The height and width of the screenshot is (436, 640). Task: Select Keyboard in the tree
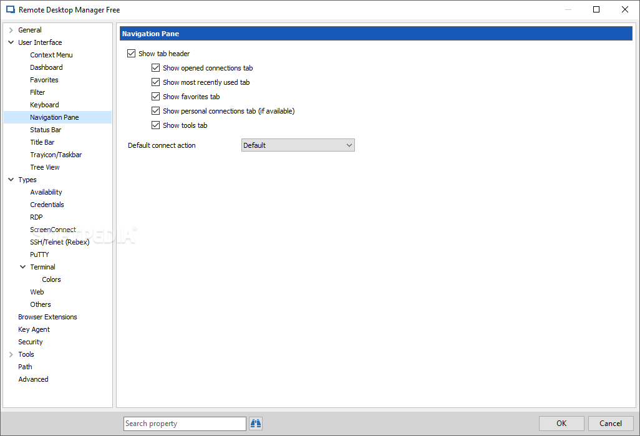click(44, 105)
